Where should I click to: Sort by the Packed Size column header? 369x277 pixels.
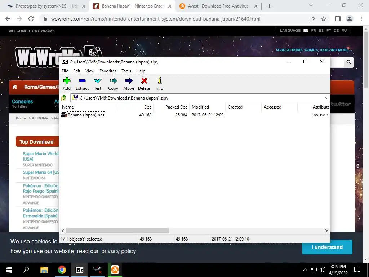pos(171,107)
